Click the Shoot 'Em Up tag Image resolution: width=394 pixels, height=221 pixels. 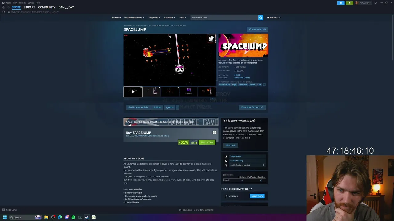pyautogui.click(x=225, y=85)
